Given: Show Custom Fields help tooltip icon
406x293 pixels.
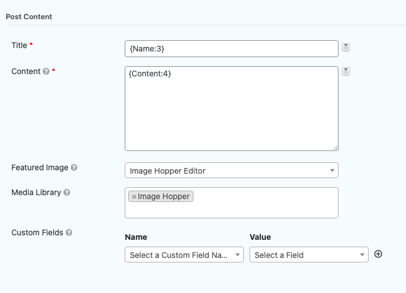Looking at the screenshot, I should tap(69, 233).
